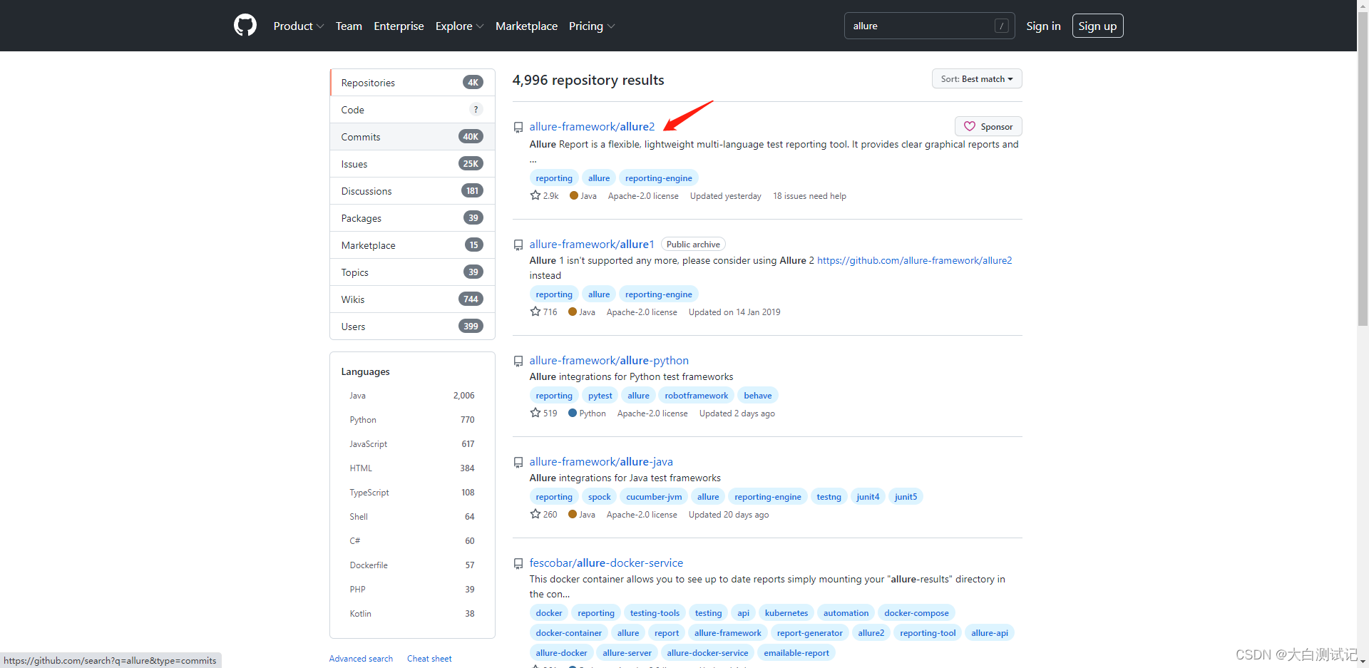Open the allure-framework/allure1 repository link
The height and width of the screenshot is (668, 1369).
click(x=591, y=244)
